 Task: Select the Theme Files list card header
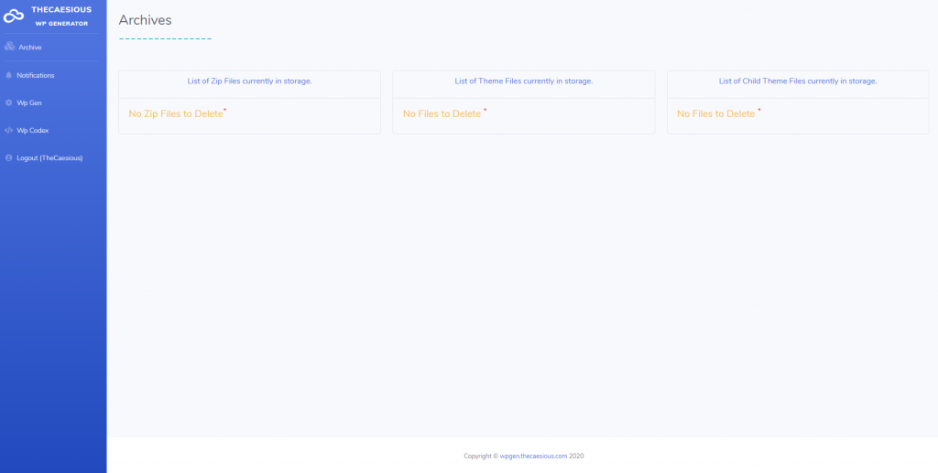click(x=523, y=81)
